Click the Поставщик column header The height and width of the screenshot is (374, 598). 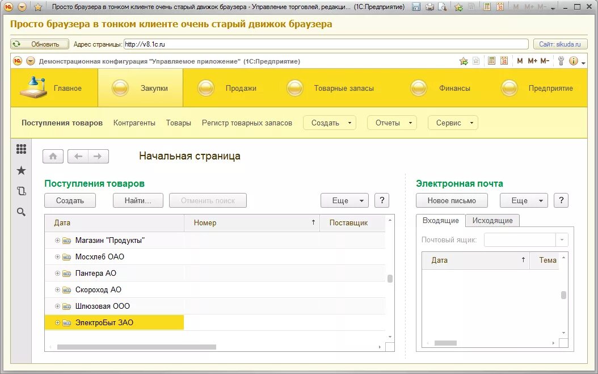352,223
